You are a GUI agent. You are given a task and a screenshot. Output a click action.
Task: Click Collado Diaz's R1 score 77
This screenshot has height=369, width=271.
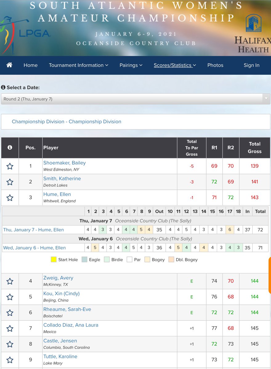(214, 328)
